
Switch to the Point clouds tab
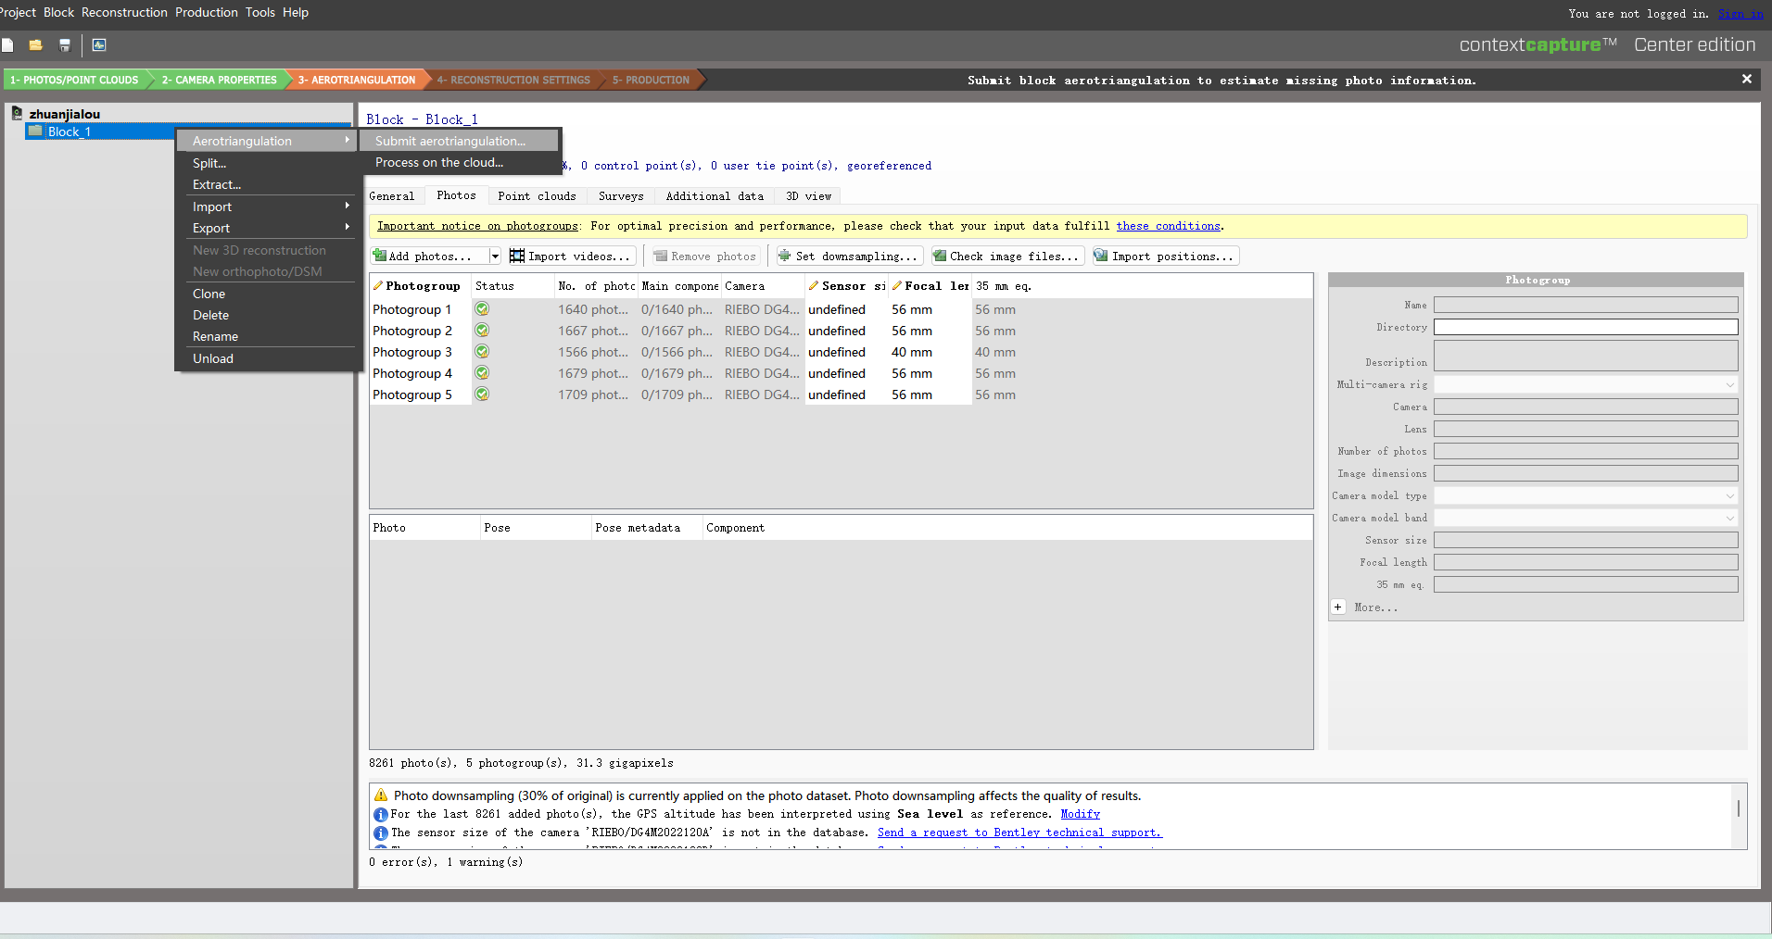click(x=537, y=196)
